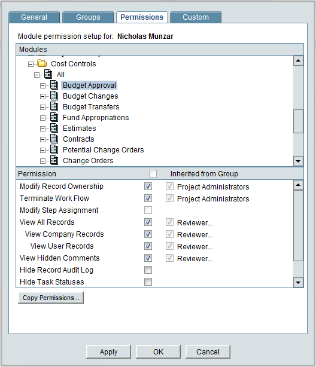
Task: Toggle expander beside Potential Change Orders
Action: click(42, 150)
